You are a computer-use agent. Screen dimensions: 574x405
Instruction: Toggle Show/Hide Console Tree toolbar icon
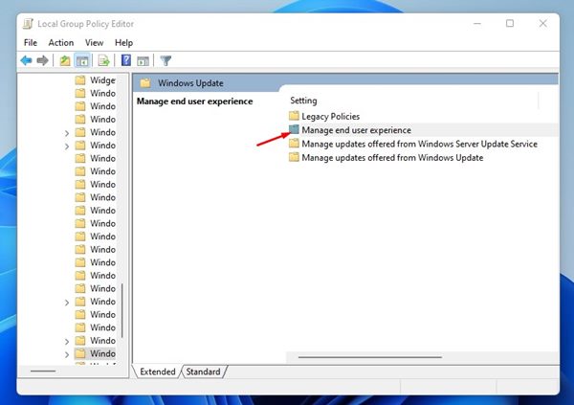tap(82, 60)
